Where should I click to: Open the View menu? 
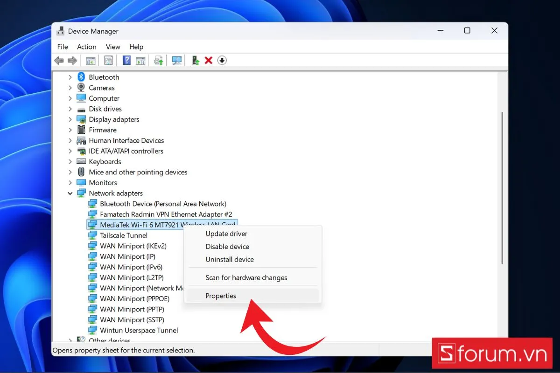[x=113, y=47]
